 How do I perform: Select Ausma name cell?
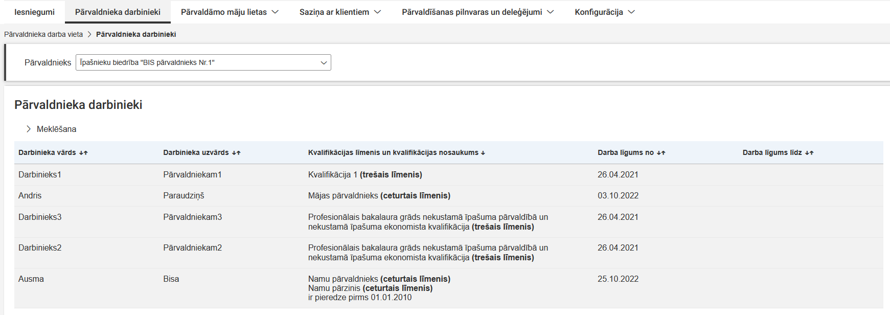[x=31, y=279]
